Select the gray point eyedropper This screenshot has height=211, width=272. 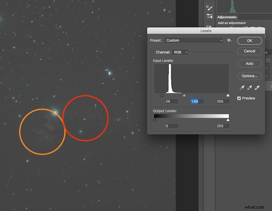point(249,88)
